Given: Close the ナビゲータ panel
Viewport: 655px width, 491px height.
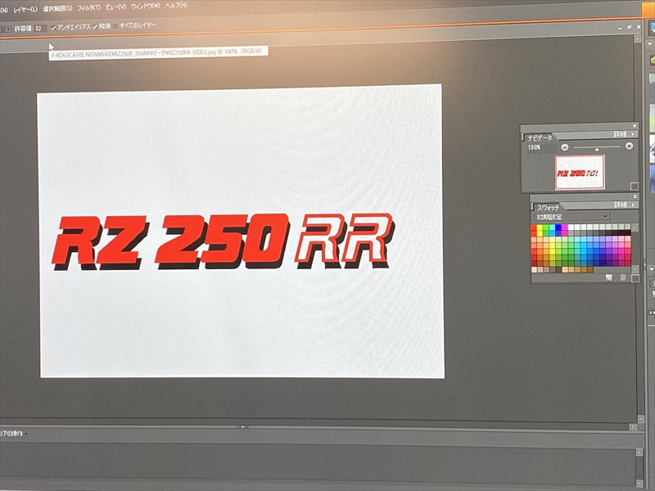Looking at the screenshot, I should pos(635,126).
